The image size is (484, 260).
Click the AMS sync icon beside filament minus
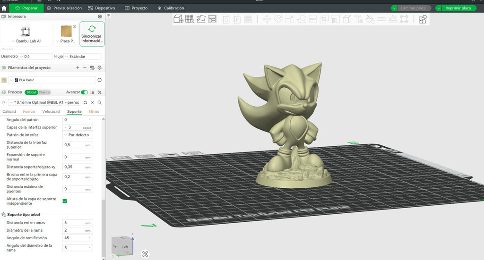tap(92, 68)
